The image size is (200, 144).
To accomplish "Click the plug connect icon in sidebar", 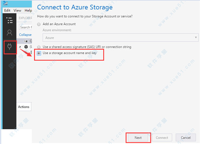I will click(x=10, y=47).
